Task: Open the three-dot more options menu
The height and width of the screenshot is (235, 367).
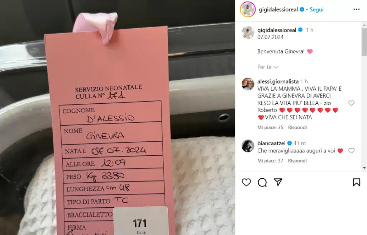Action: click(357, 9)
